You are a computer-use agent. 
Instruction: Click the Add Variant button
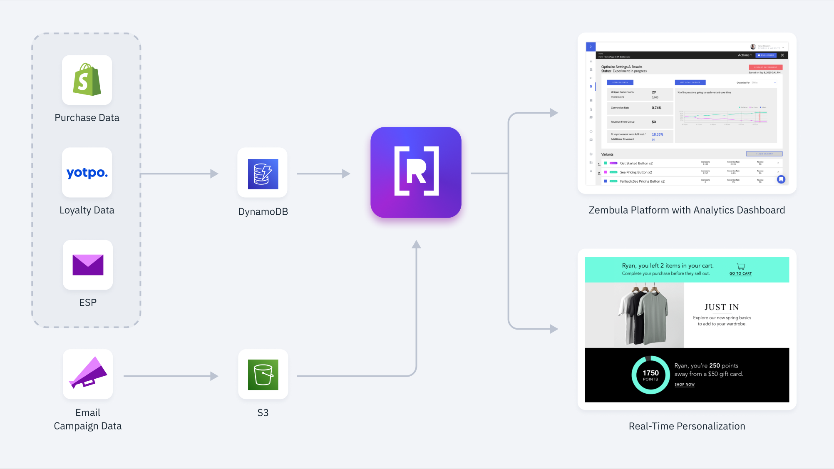[x=764, y=154]
